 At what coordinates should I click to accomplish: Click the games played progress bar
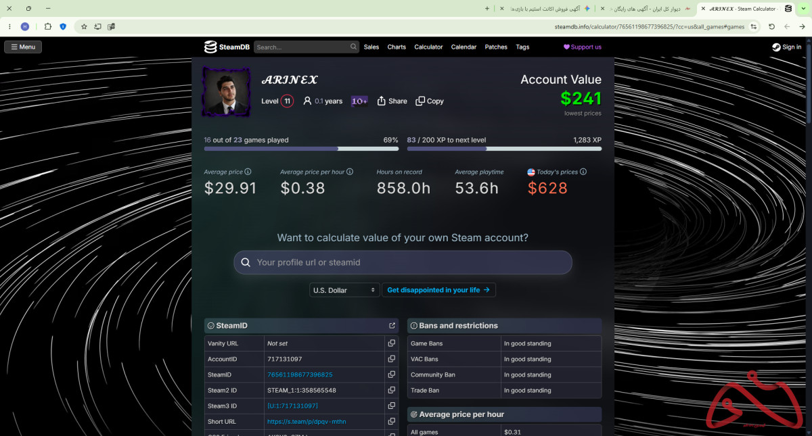coord(301,149)
